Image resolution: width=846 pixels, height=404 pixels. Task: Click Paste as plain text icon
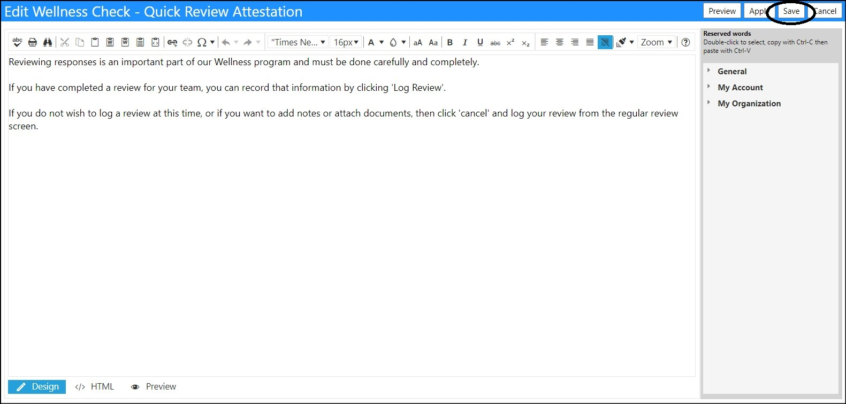140,42
